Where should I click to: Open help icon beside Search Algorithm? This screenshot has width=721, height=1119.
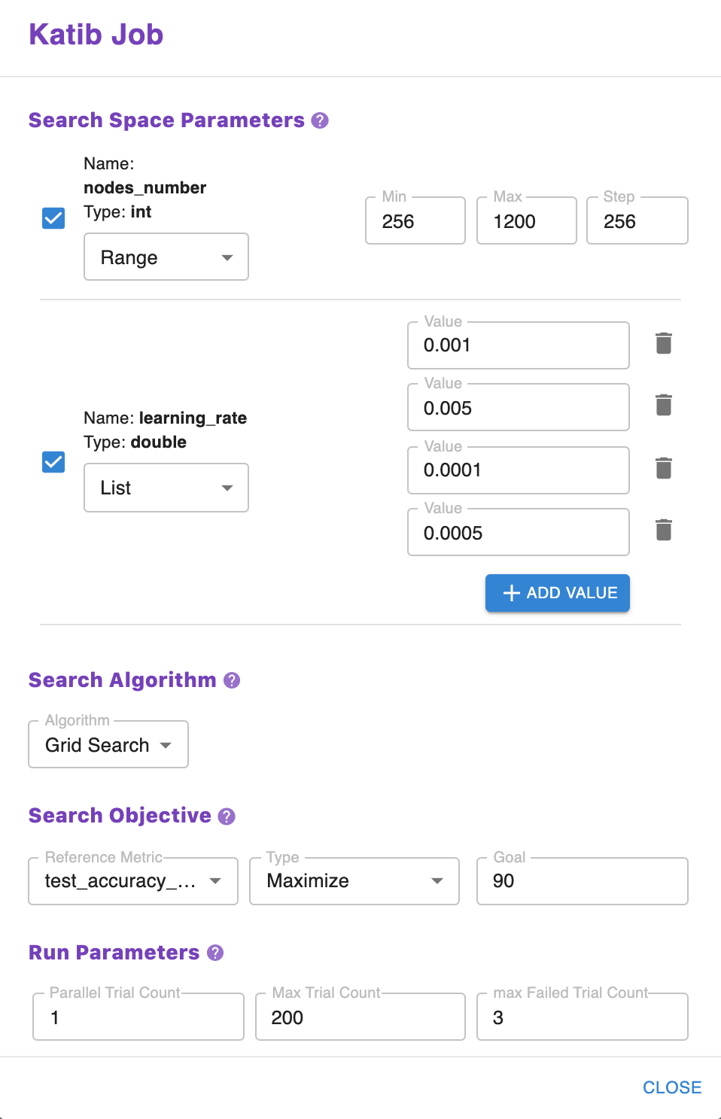(x=232, y=680)
